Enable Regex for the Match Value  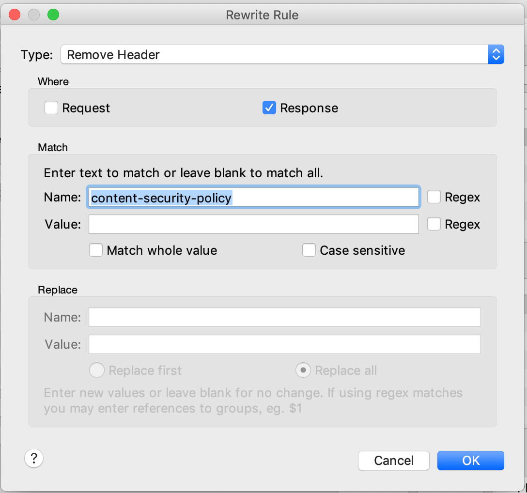click(434, 224)
